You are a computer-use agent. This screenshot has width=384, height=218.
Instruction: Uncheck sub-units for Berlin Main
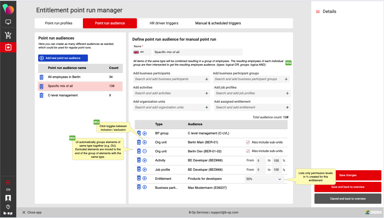tap(248, 142)
